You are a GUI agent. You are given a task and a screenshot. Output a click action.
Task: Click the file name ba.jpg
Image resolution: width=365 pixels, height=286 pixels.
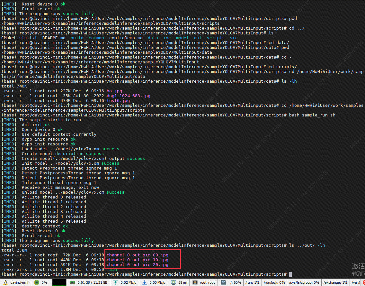pos(114,91)
